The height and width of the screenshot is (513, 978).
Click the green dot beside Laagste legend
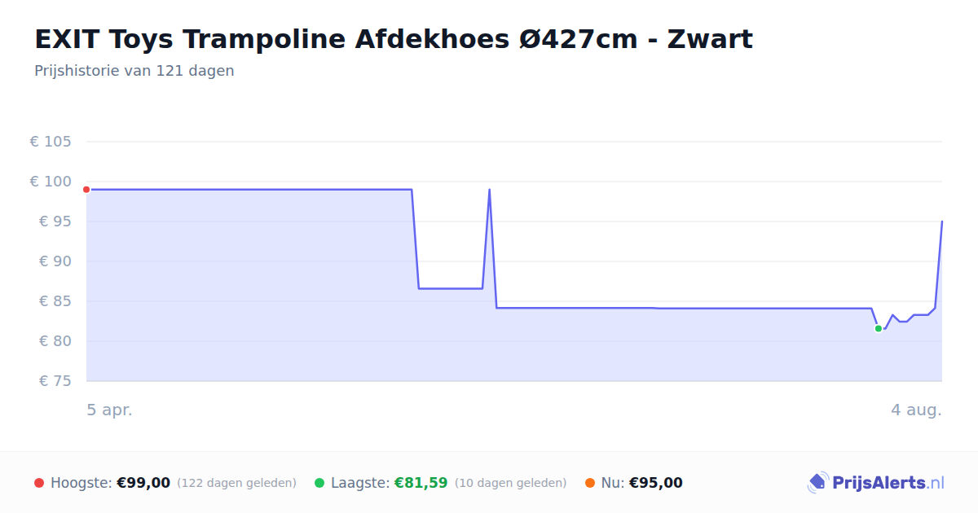[319, 483]
